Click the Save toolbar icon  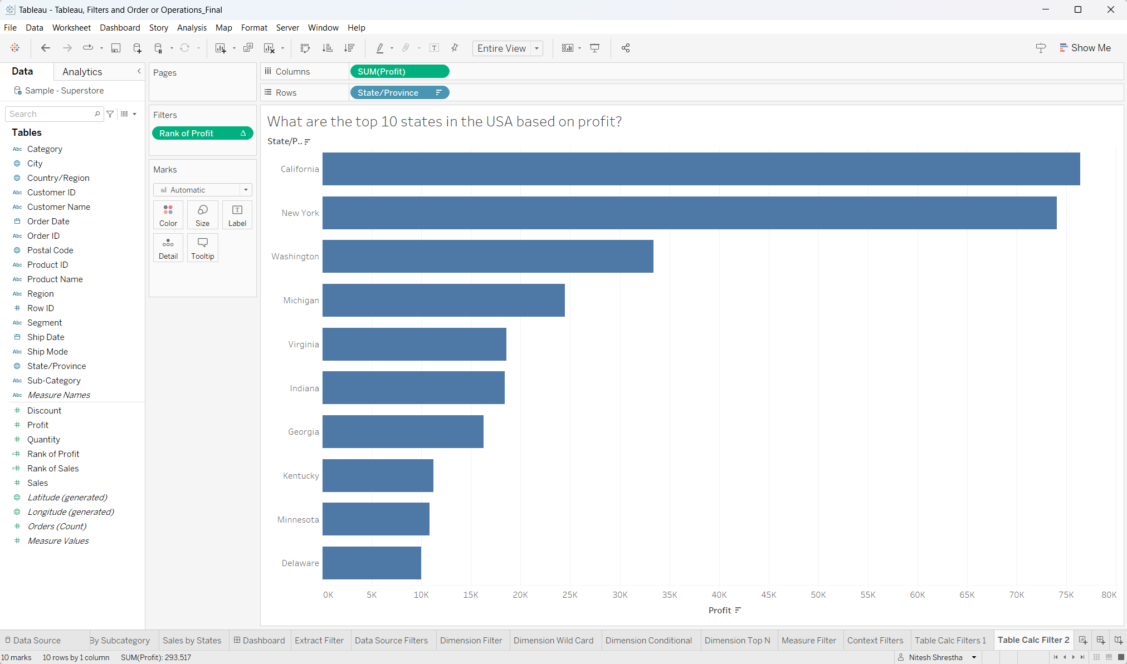[116, 48]
